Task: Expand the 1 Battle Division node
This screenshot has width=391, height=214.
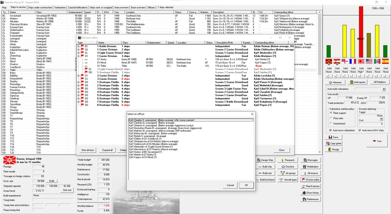Action: click(x=79, y=47)
